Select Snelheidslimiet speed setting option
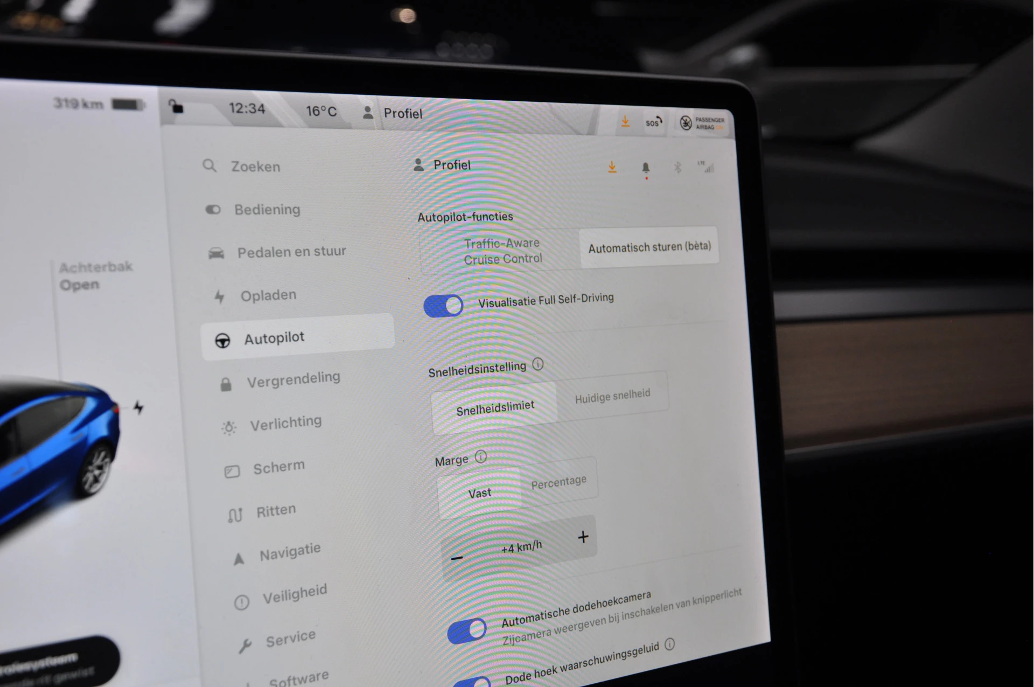 (x=493, y=406)
